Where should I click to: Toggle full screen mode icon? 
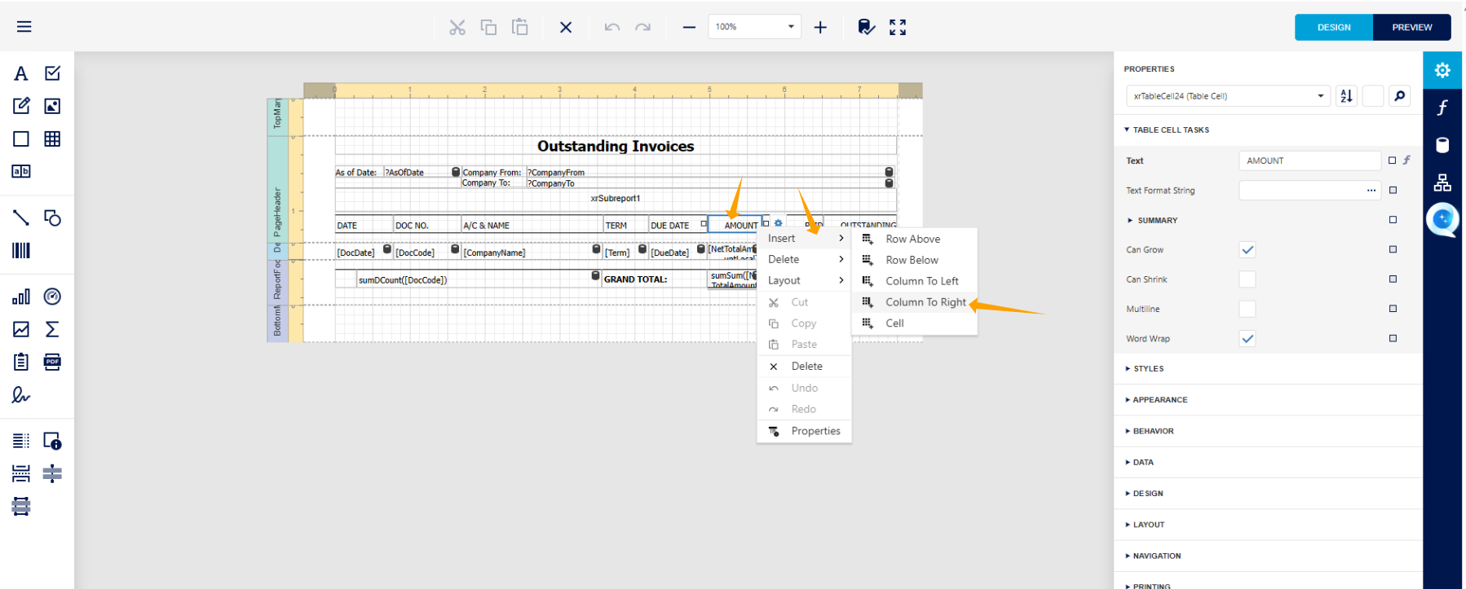click(898, 28)
